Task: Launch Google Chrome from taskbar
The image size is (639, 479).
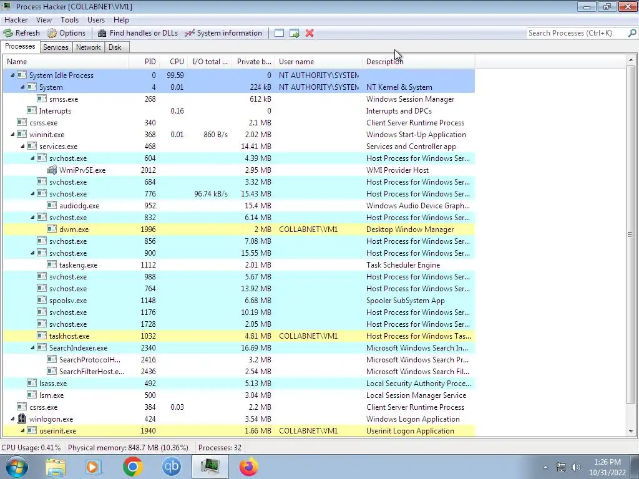Action: pos(132,467)
